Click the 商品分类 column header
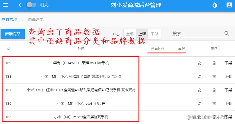 158,48
